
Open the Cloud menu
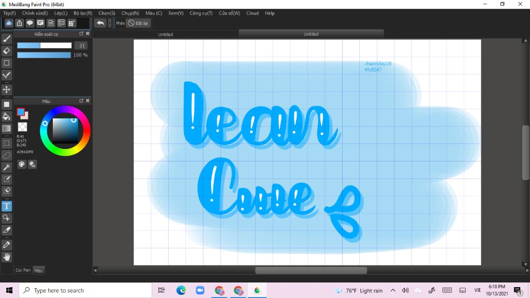(253, 13)
